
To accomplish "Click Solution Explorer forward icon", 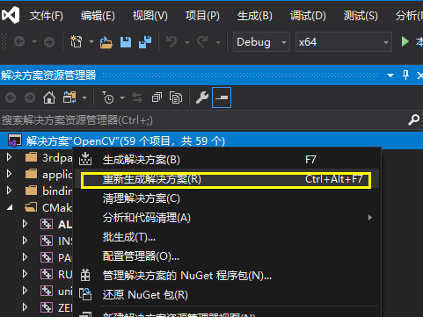I will pyautogui.click(x=30, y=97).
